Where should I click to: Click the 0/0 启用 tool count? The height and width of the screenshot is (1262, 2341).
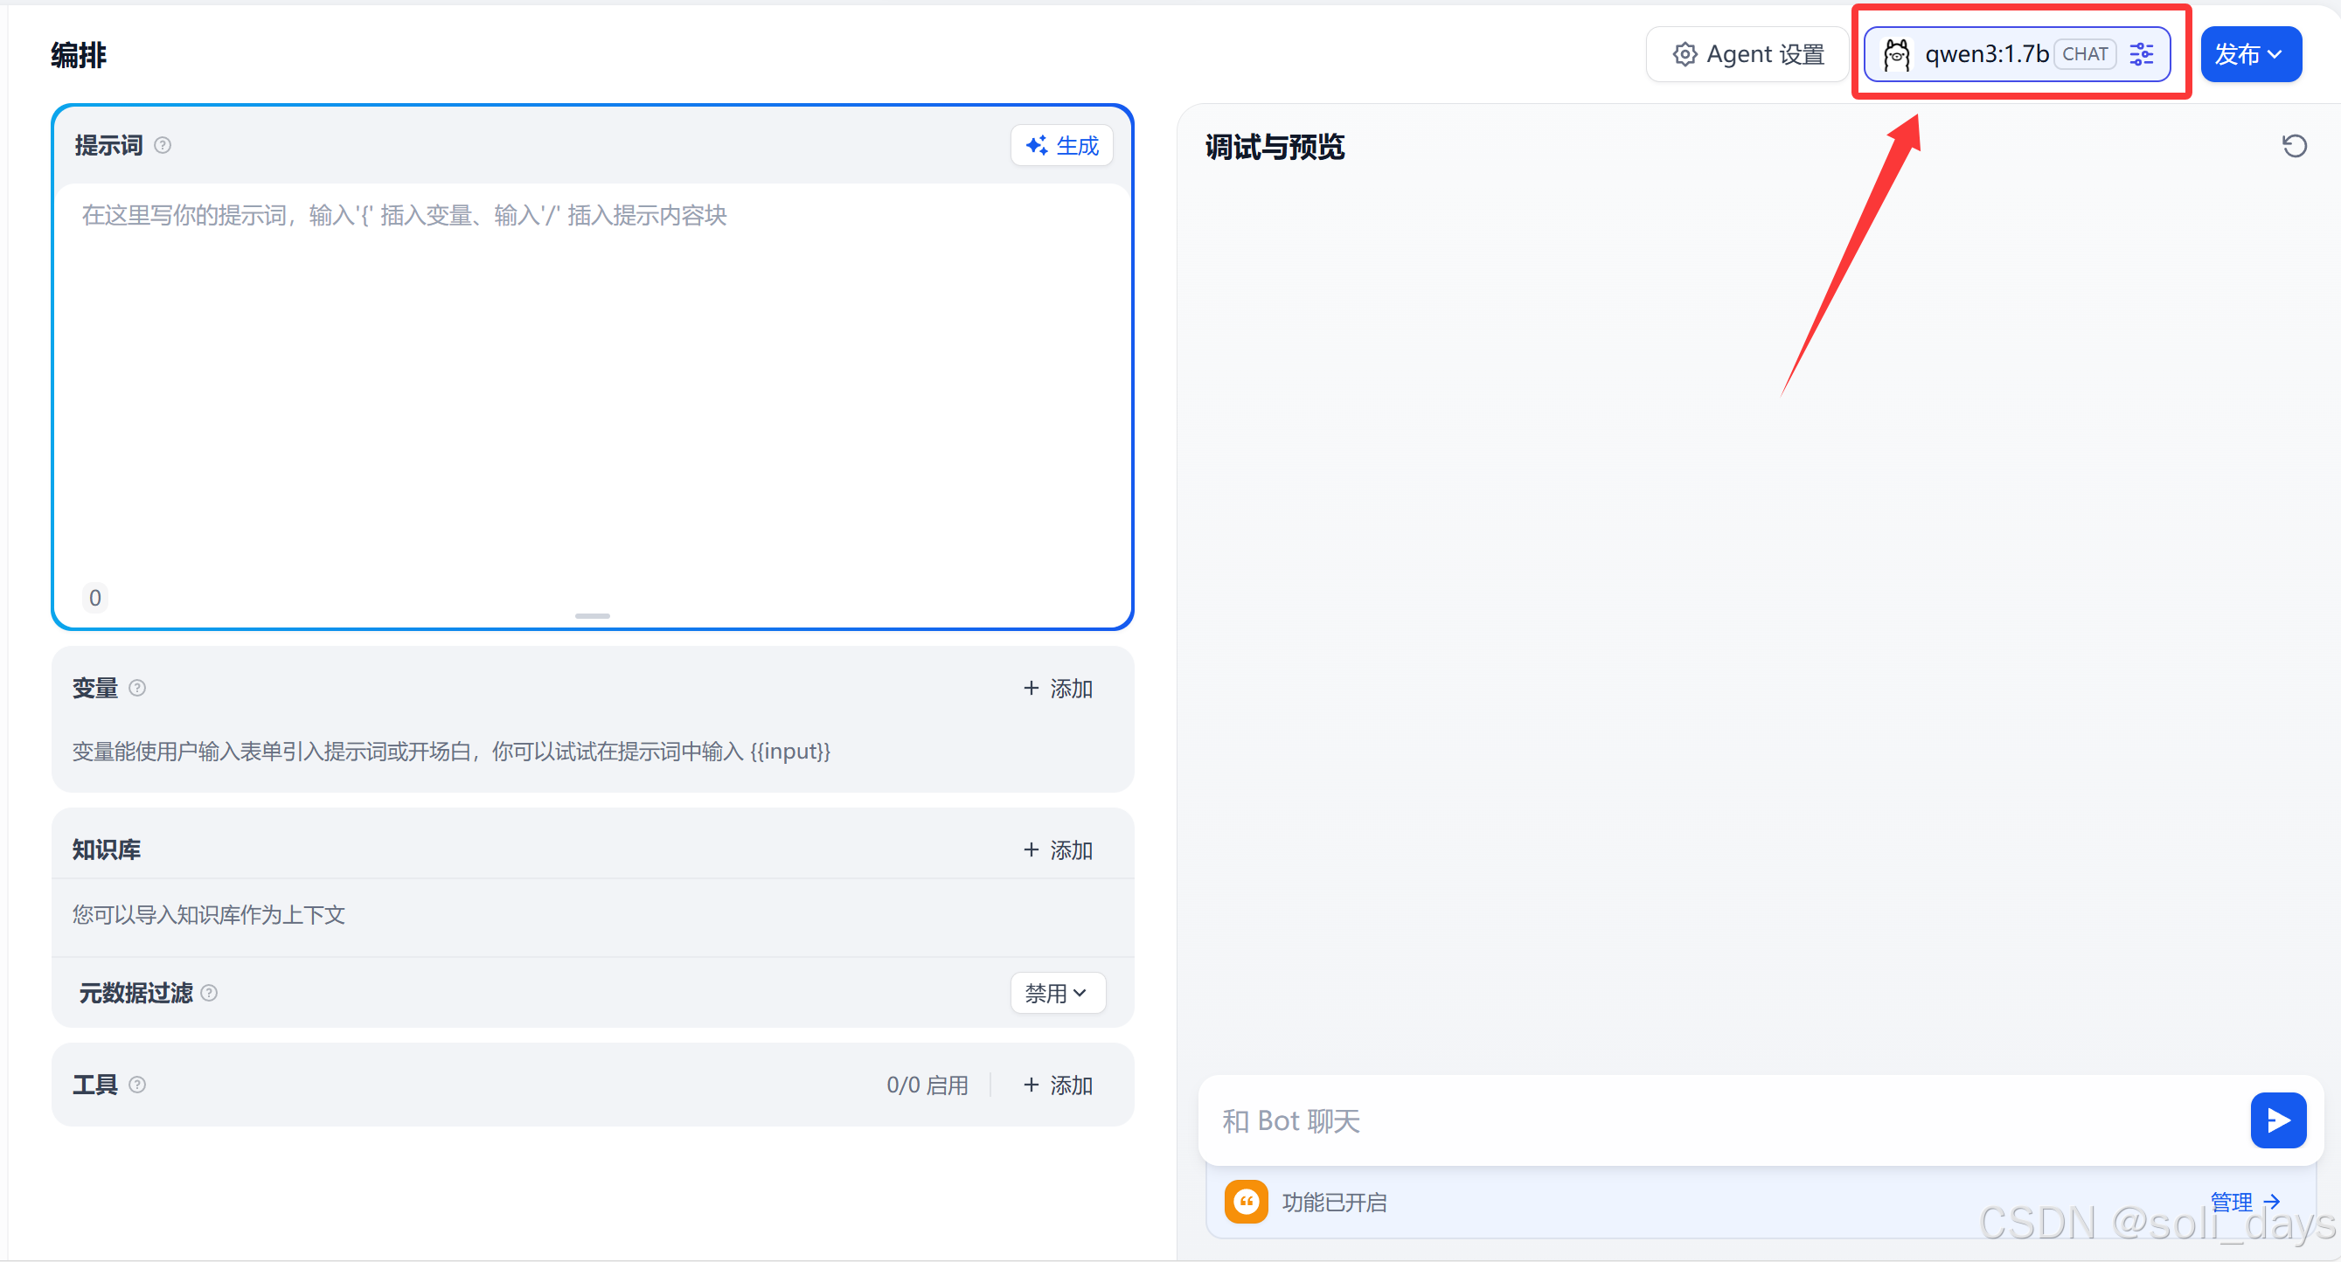927,1085
